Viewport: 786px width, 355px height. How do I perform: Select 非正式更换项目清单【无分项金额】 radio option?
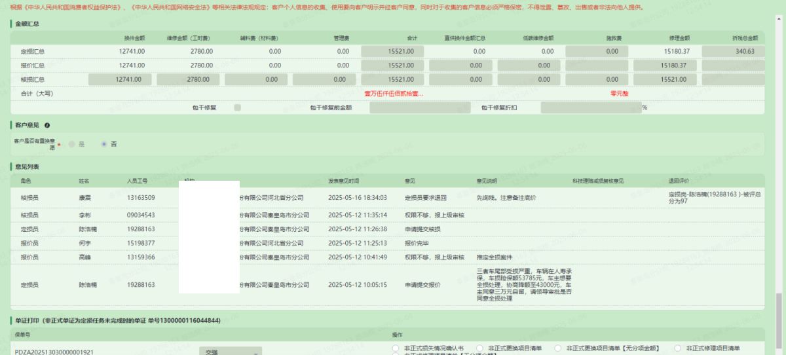click(x=558, y=348)
